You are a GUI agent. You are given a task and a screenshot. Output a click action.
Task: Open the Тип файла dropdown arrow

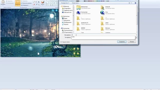[x=136, y=37]
